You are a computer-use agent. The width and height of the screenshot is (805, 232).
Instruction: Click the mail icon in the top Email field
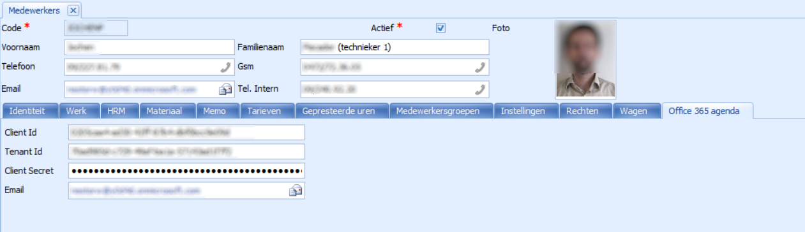pos(225,89)
